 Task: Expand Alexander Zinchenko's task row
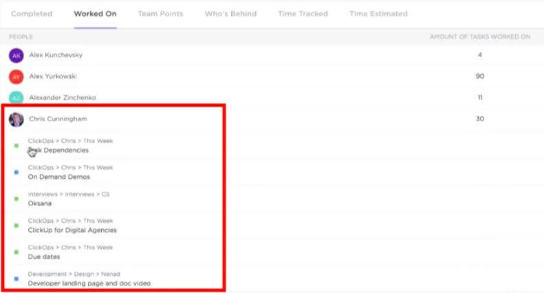[63, 98]
